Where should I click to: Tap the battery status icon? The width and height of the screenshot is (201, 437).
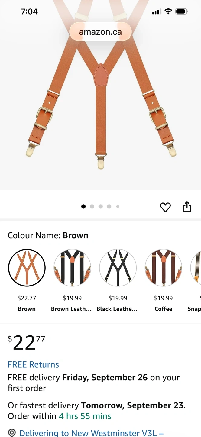[182, 12]
